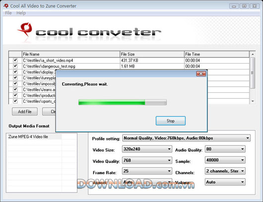Image resolution: width=263 pixels, height=202 pixels.
Task: Click the File Time column header
Action: coord(217,54)
